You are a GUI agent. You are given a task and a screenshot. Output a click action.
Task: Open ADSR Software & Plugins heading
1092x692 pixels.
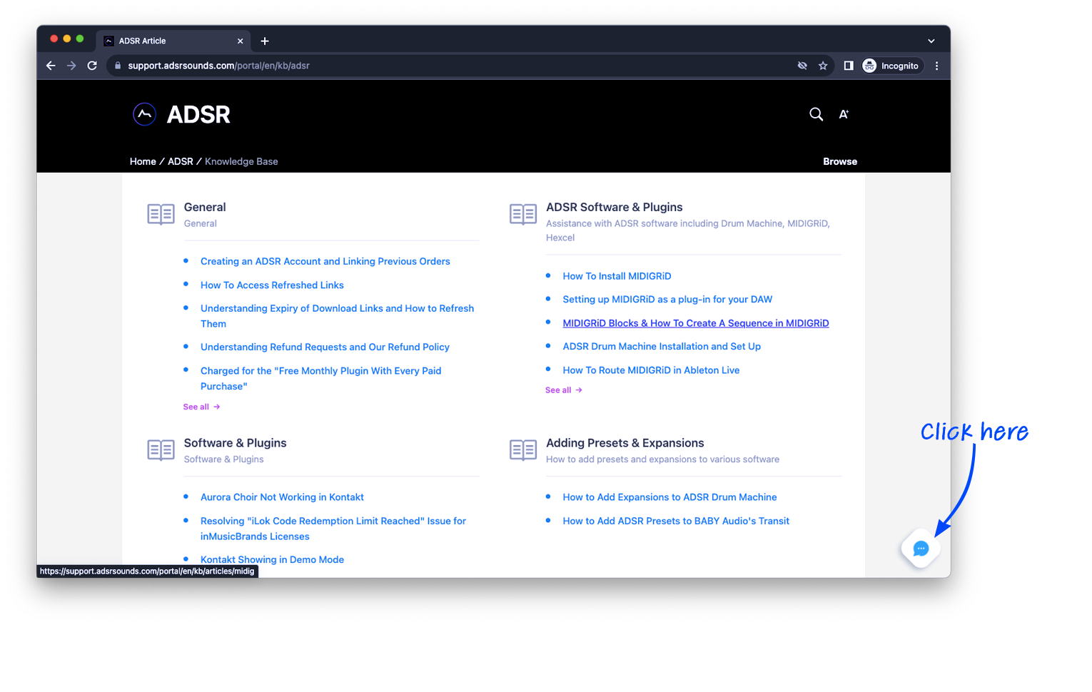[614, 207]
